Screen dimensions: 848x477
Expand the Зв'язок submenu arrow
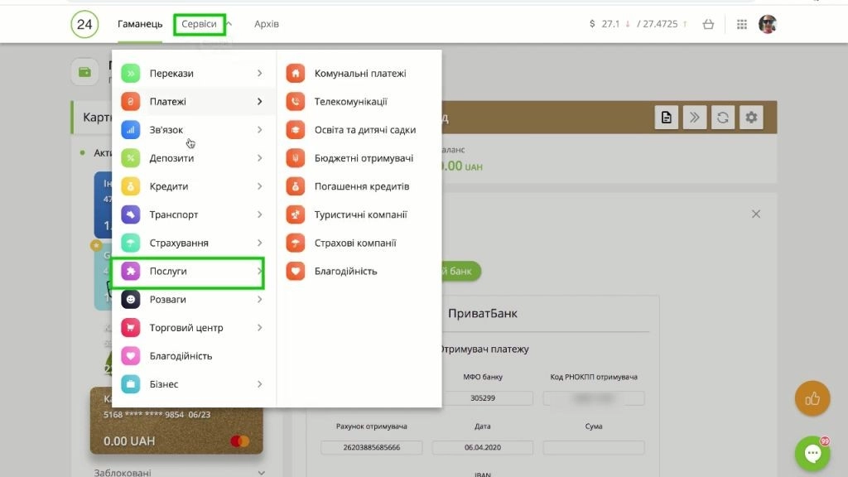pyautogui.click(x=259, y=130)
